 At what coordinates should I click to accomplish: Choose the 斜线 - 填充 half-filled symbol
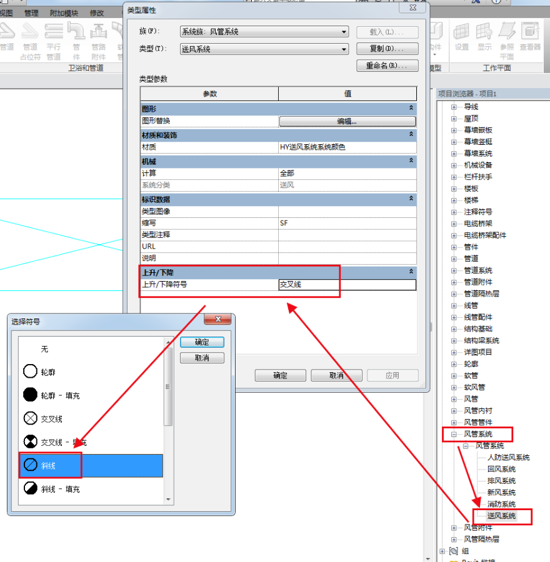(30, 489)
